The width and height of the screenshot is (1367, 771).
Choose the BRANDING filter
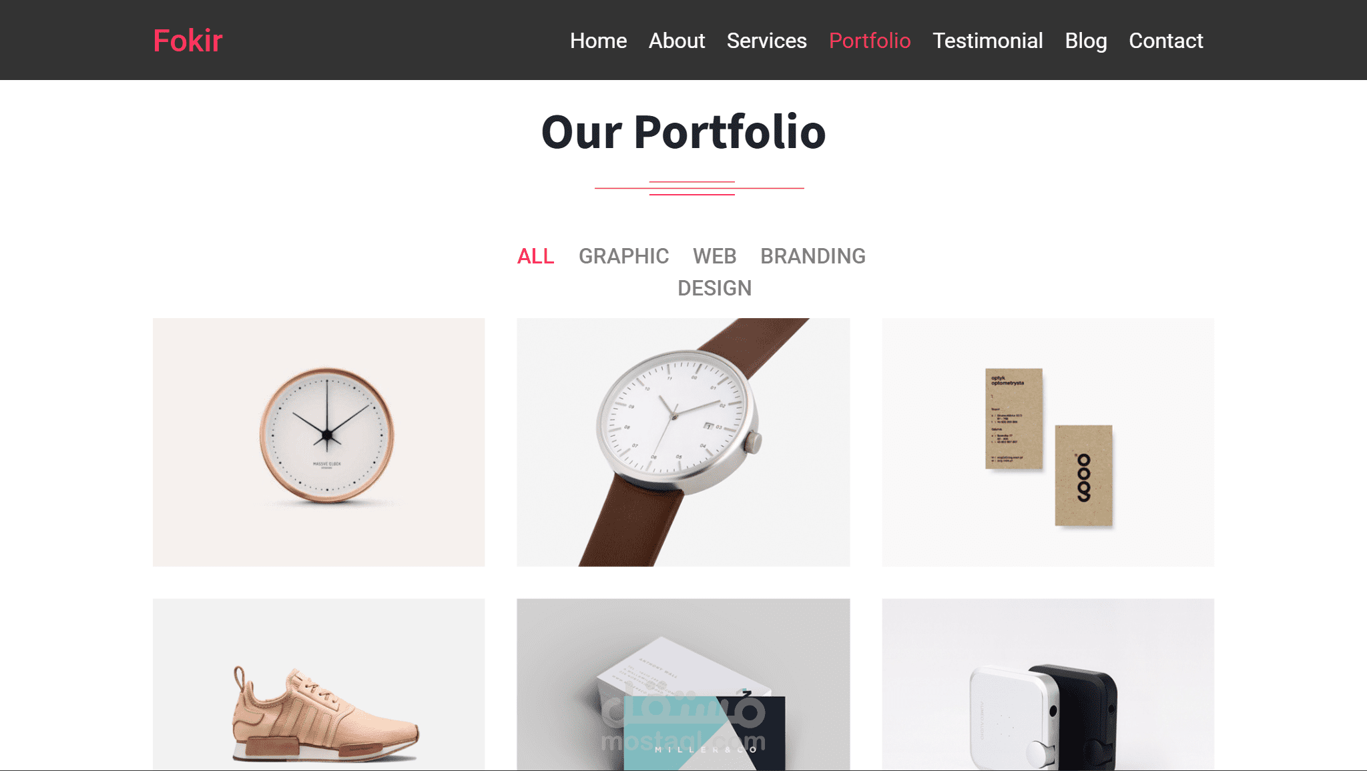click(813, 256)
